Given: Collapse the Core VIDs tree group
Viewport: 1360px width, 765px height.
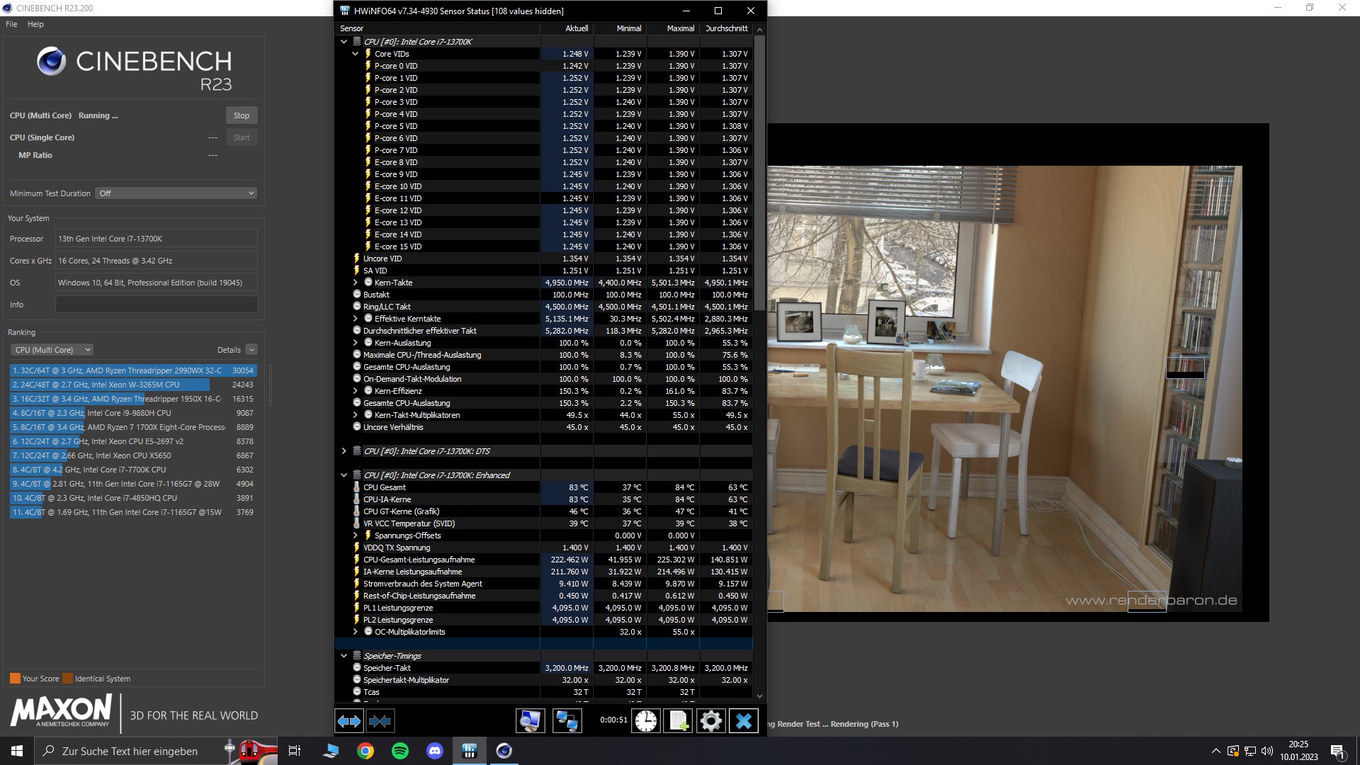Looking at the screenshot, I should pos(355,54).
